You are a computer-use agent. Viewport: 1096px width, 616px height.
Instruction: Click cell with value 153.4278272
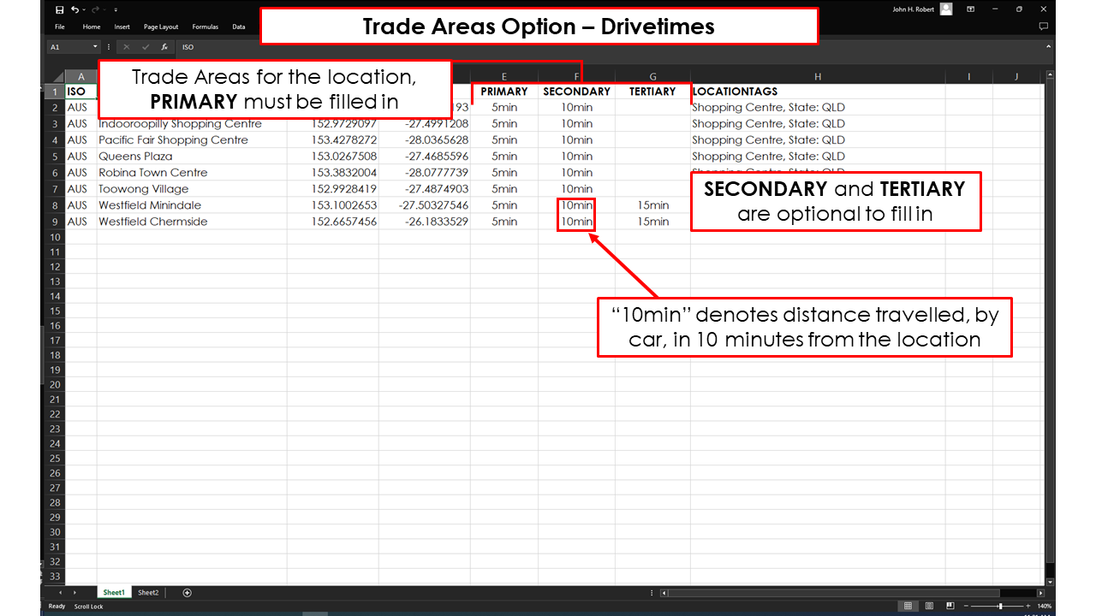(x=333, y=140)
